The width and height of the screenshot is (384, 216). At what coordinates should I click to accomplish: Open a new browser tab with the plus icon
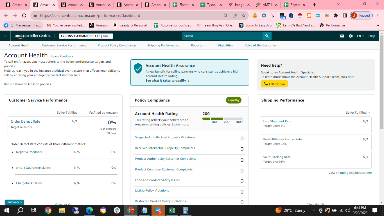point(314,5)
